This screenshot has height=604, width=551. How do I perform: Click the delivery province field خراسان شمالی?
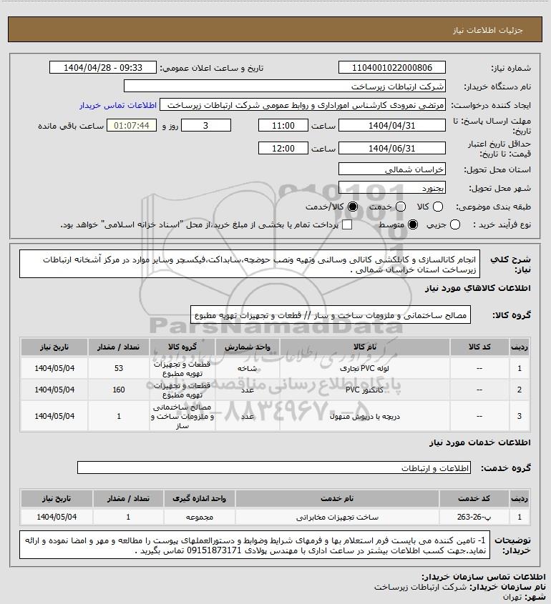(391, 169)
